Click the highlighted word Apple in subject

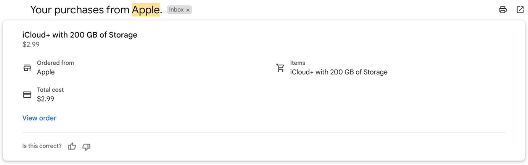coord(145,10)
